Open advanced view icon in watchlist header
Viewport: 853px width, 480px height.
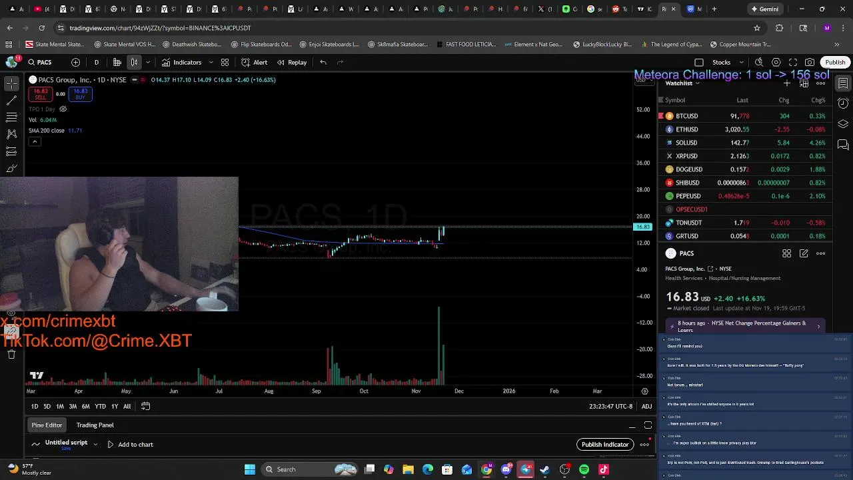804,83
